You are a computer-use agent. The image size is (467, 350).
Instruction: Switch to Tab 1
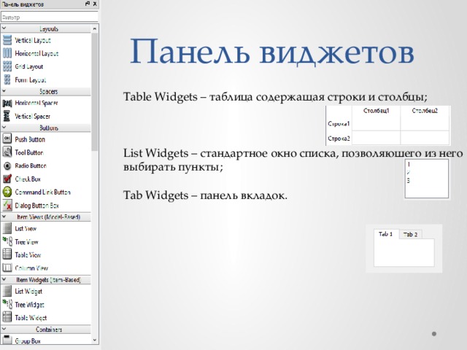(x=386, y=234)
